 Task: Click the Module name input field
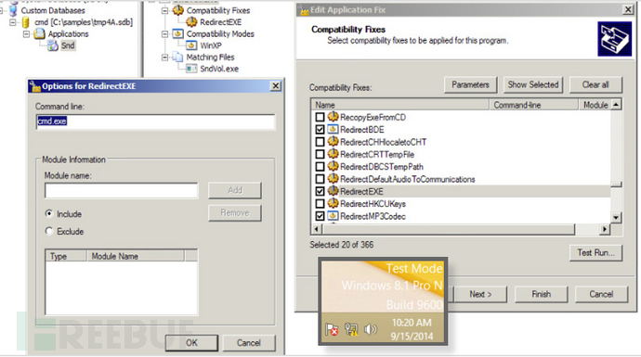coord(122,190)
